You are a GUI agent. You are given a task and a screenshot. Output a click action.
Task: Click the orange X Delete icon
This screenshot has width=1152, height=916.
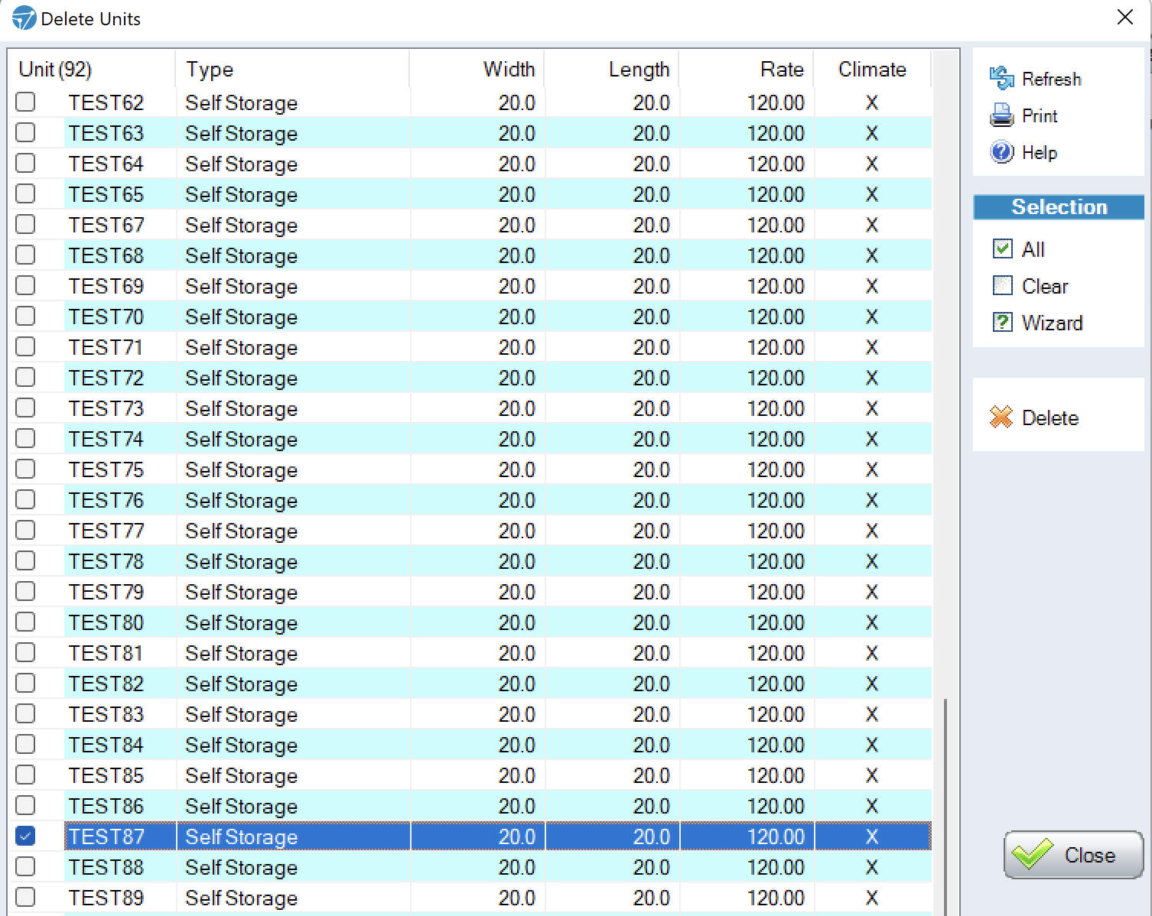[x=1001, y=417]
